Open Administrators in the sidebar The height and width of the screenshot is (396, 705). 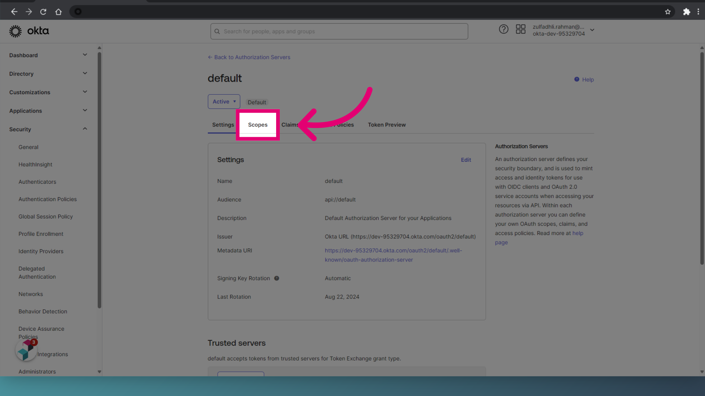click(x=37, y=371)
